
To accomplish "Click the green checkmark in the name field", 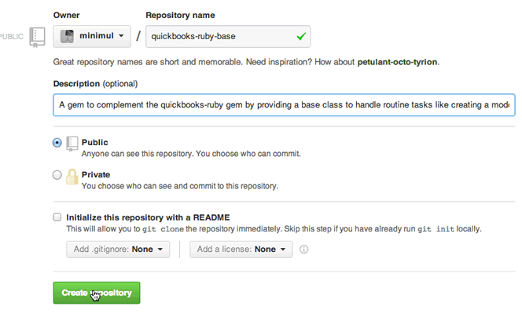I will click(x=301, y=36).
